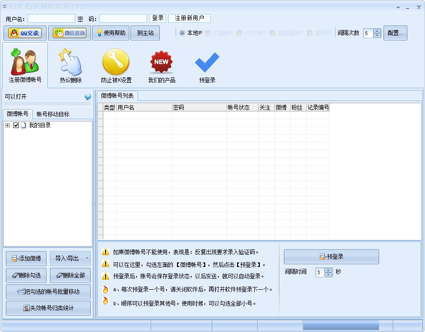
Task: Open the 热议删除 tool
Action: tap(71, 65)
